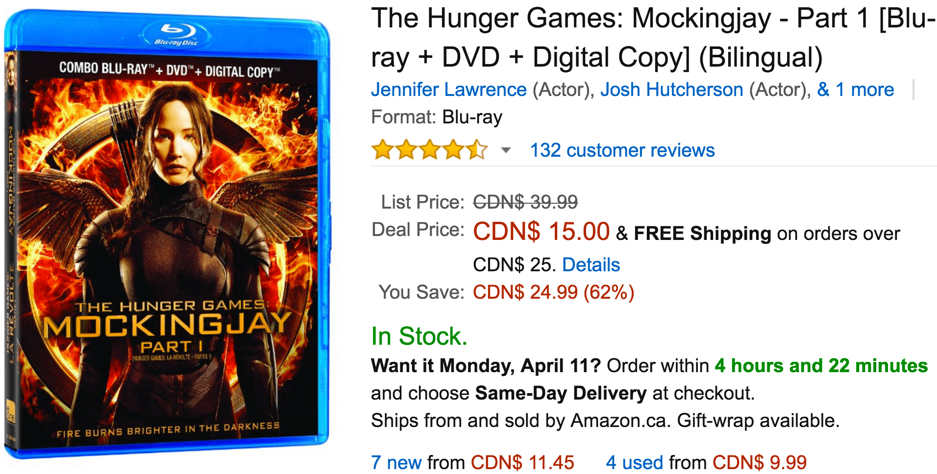
Task: Click the CDN$ 9.99 used price
Action: 760,462
